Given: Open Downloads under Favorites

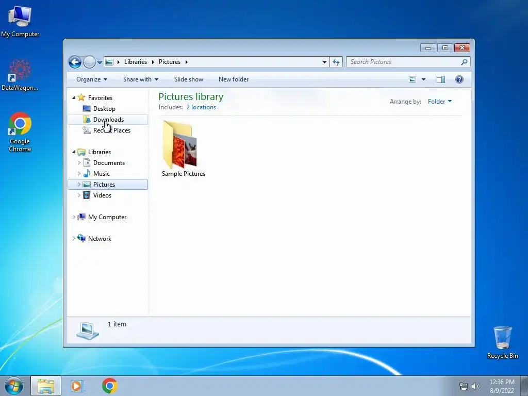Looking at the screenshot, I should 108,120.
